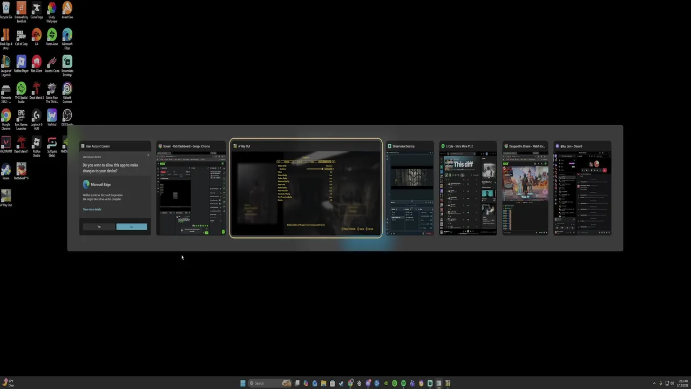
Task: Launch CurseForge desktop shortcut
Action: pos(36,11)
